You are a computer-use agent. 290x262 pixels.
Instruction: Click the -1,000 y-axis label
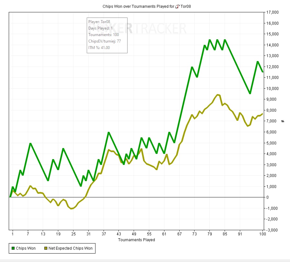272,208
